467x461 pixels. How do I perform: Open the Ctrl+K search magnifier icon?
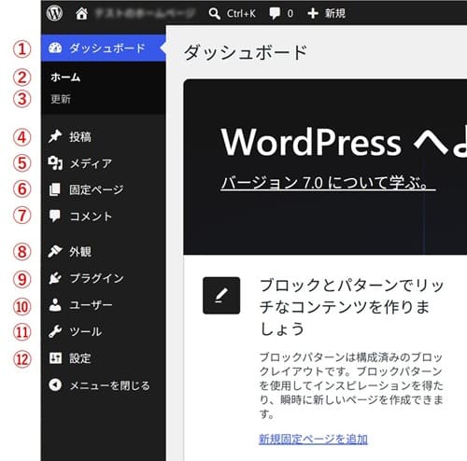coord(215,14)
